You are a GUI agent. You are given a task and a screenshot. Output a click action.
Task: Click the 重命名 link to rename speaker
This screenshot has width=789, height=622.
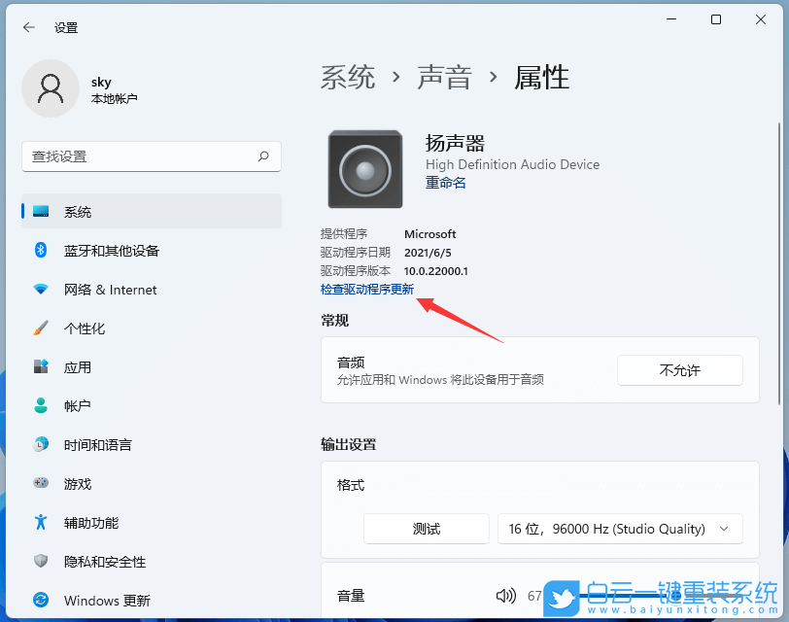[x=445, y=183]
